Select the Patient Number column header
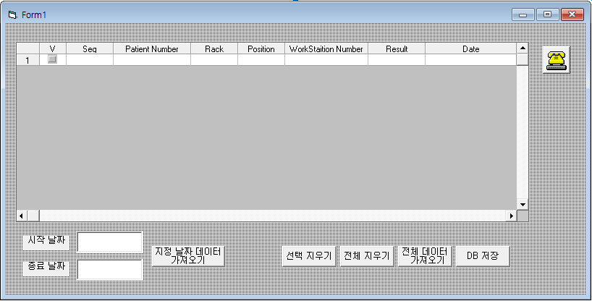This screenshot has height=301, width=592. [152, 48]
